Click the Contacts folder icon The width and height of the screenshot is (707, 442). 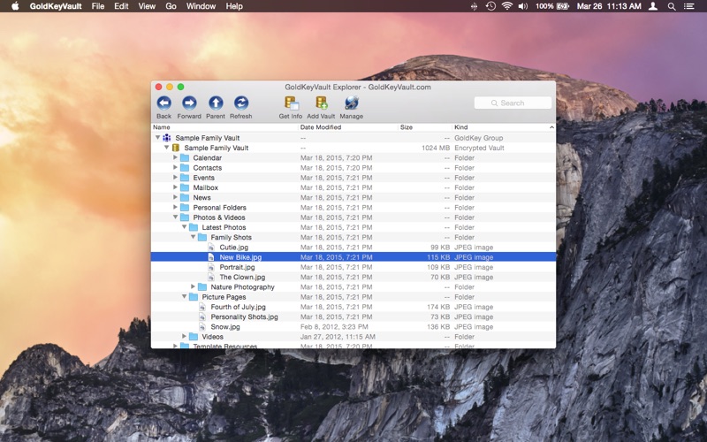click(185, 167)
